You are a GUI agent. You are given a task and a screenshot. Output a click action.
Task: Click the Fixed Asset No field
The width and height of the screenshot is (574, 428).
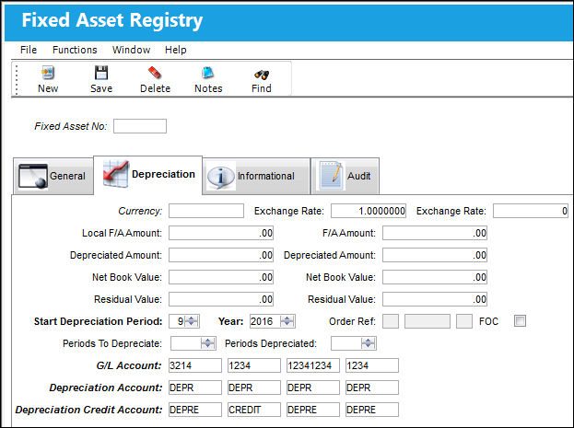(140, 126)
